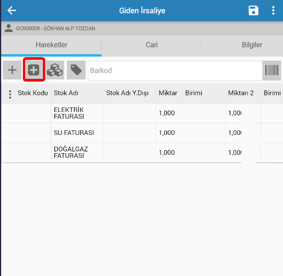
Task: Select the SU FATURASI row
Action: (x=142, y=133)
